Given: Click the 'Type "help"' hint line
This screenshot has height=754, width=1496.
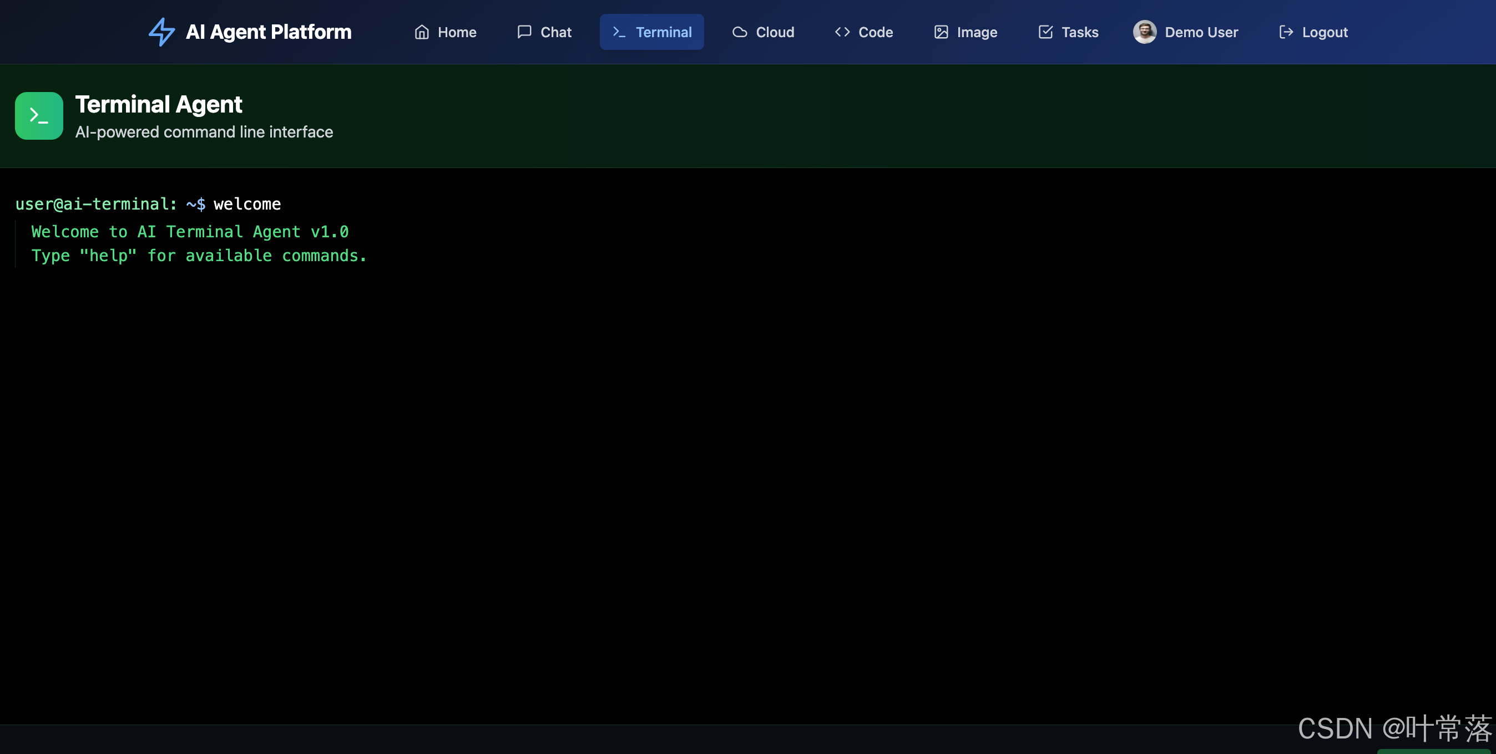Looking at the screenshot, I should (x=199, y=256).
